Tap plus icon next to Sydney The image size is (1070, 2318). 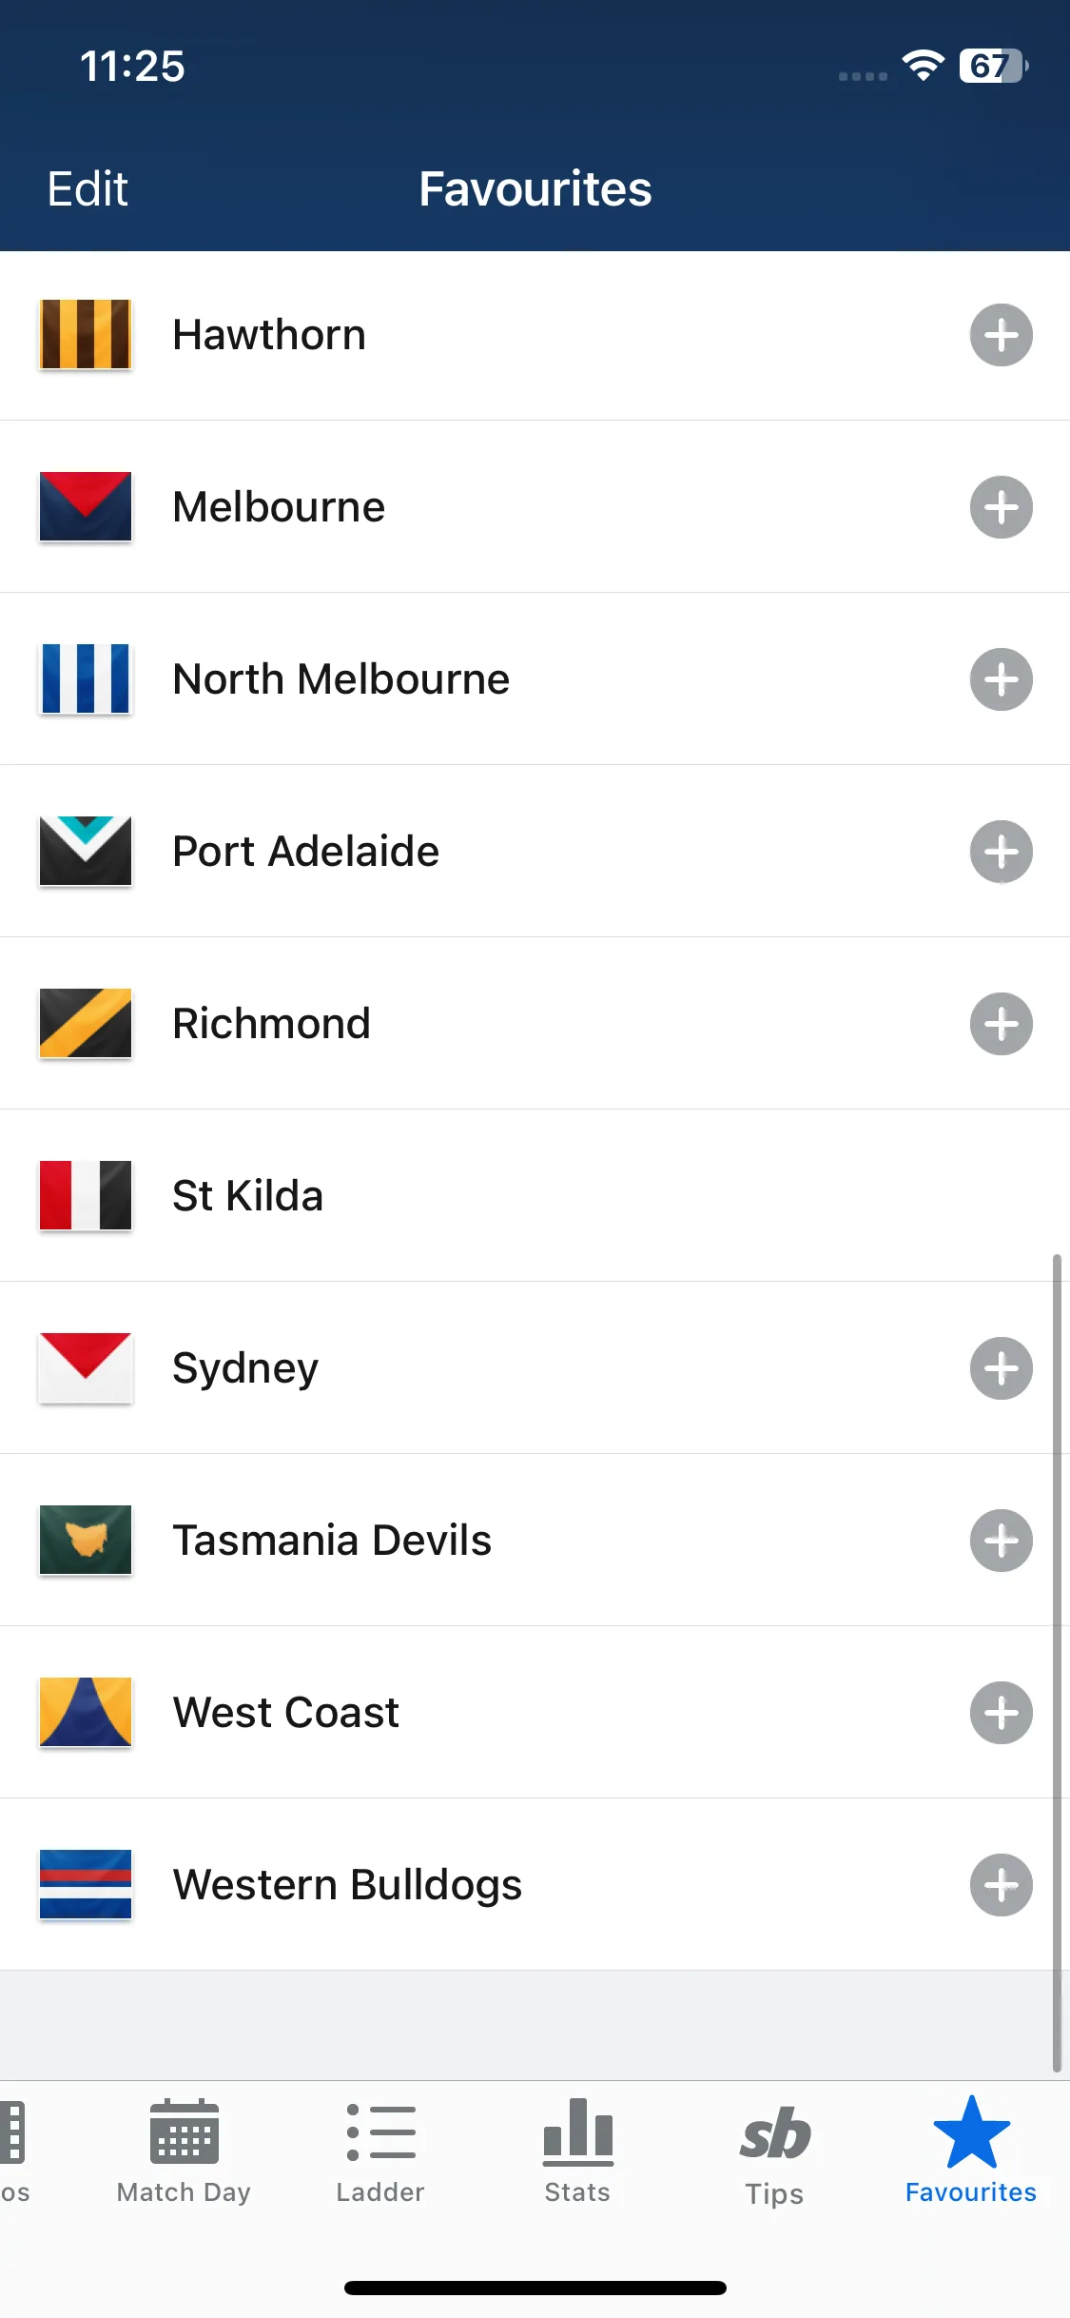(x=1001, y=1368)
